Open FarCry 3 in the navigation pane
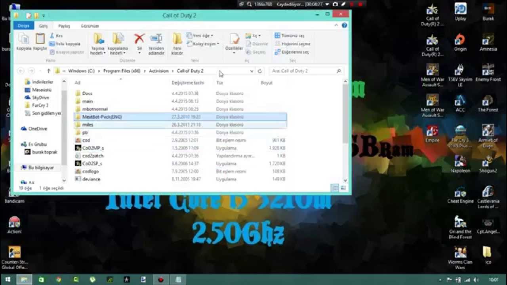This screenshot has height=285, width=507. [x=36, y=105]
